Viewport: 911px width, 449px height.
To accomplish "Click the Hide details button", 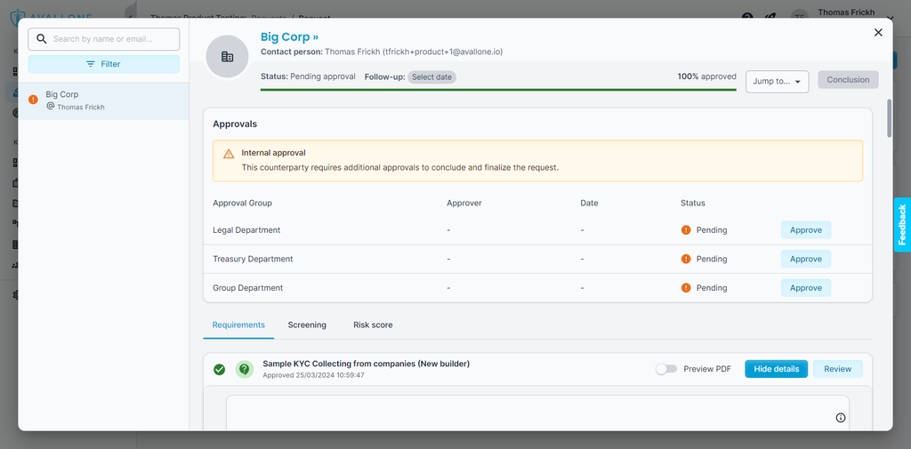I will click(776, 369).
